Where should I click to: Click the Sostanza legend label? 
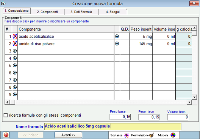(x=116, y=135)
